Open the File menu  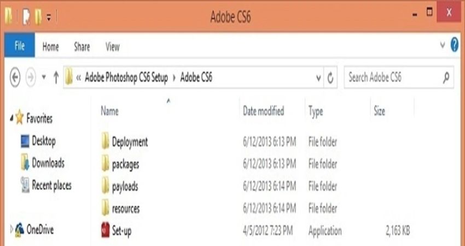pos(19,46)
